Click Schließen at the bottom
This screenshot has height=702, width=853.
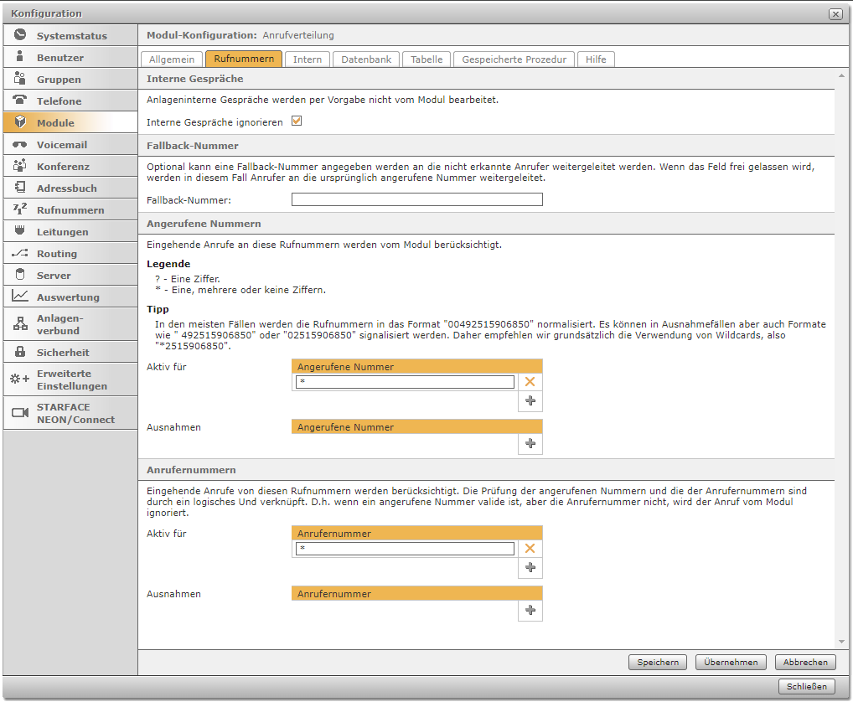[807, 687]
